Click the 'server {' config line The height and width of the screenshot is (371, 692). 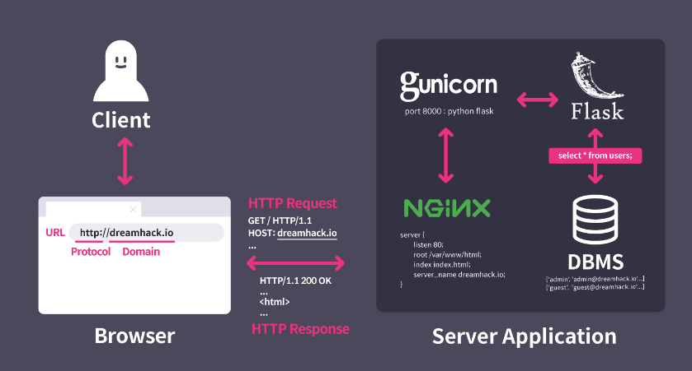[x=412, y=235]
